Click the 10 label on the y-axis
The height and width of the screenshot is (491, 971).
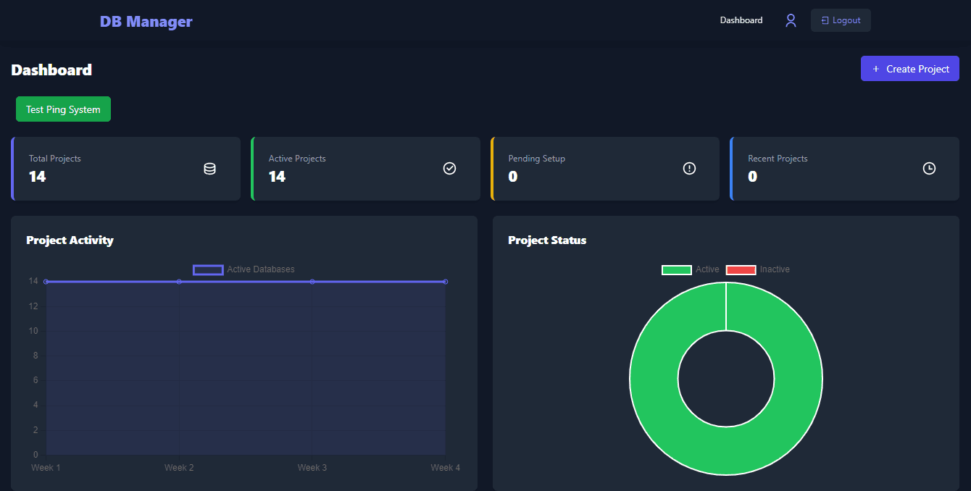click(x=33, y=331)
